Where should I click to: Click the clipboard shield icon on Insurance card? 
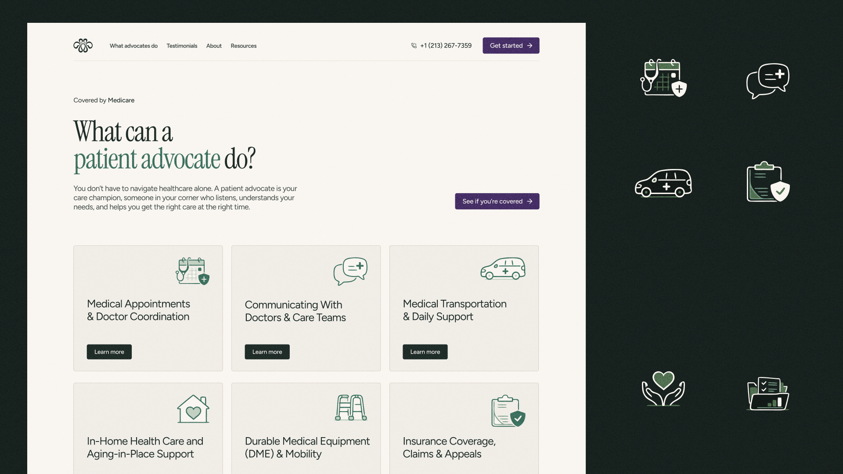click(x=508, y=411)
